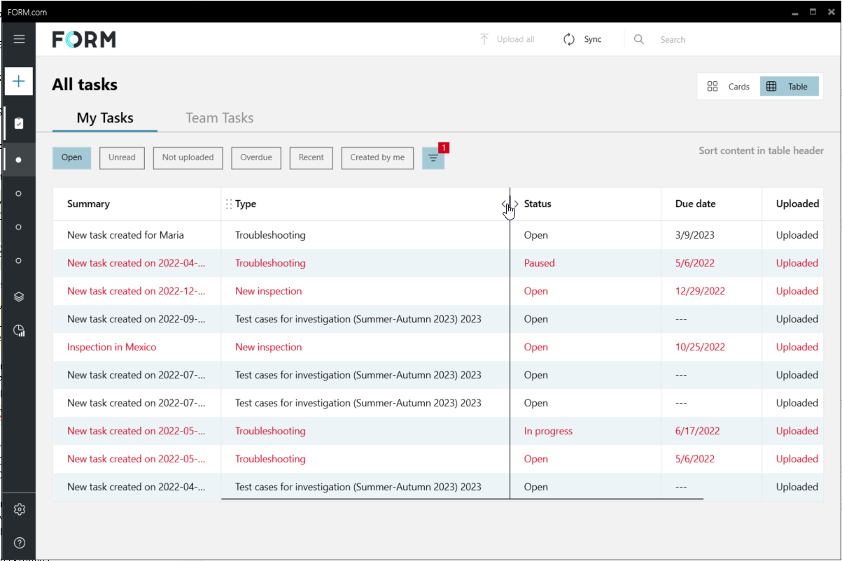Viewport: 842px width, 561px height.
Task: Click the Upload all icon
Action: pos(484,39)
